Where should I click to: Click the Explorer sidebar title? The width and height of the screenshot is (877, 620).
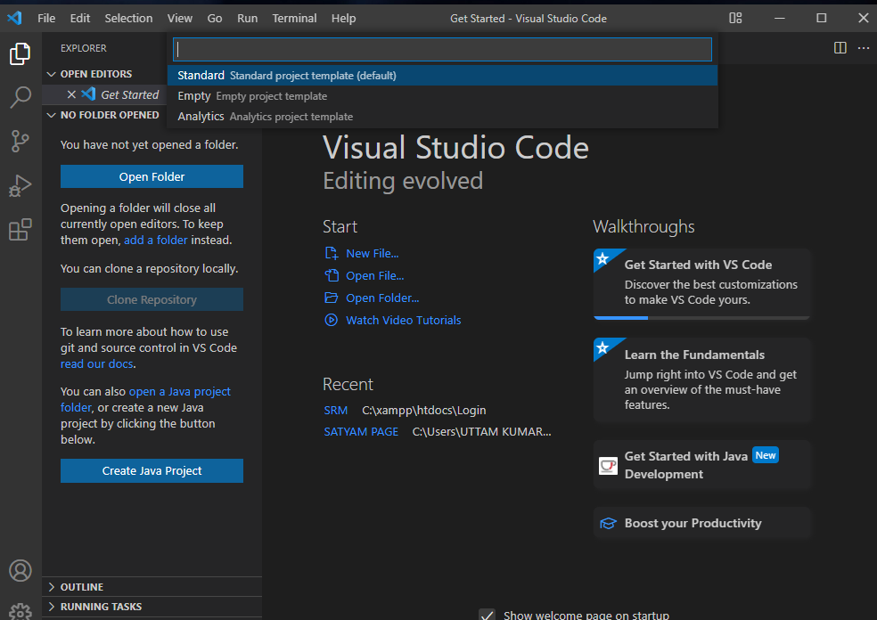tap(84, 48)
